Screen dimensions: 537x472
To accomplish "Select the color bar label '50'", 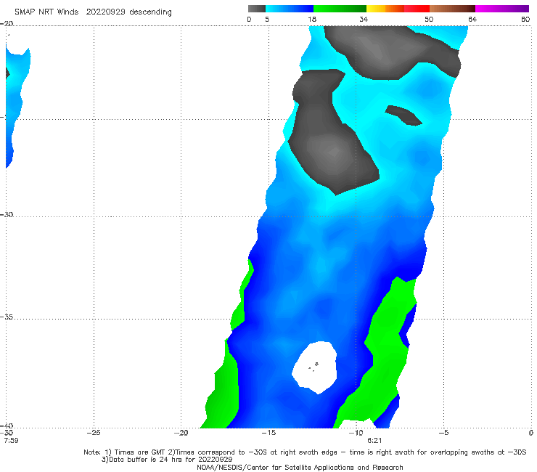I will pos(429,20).
